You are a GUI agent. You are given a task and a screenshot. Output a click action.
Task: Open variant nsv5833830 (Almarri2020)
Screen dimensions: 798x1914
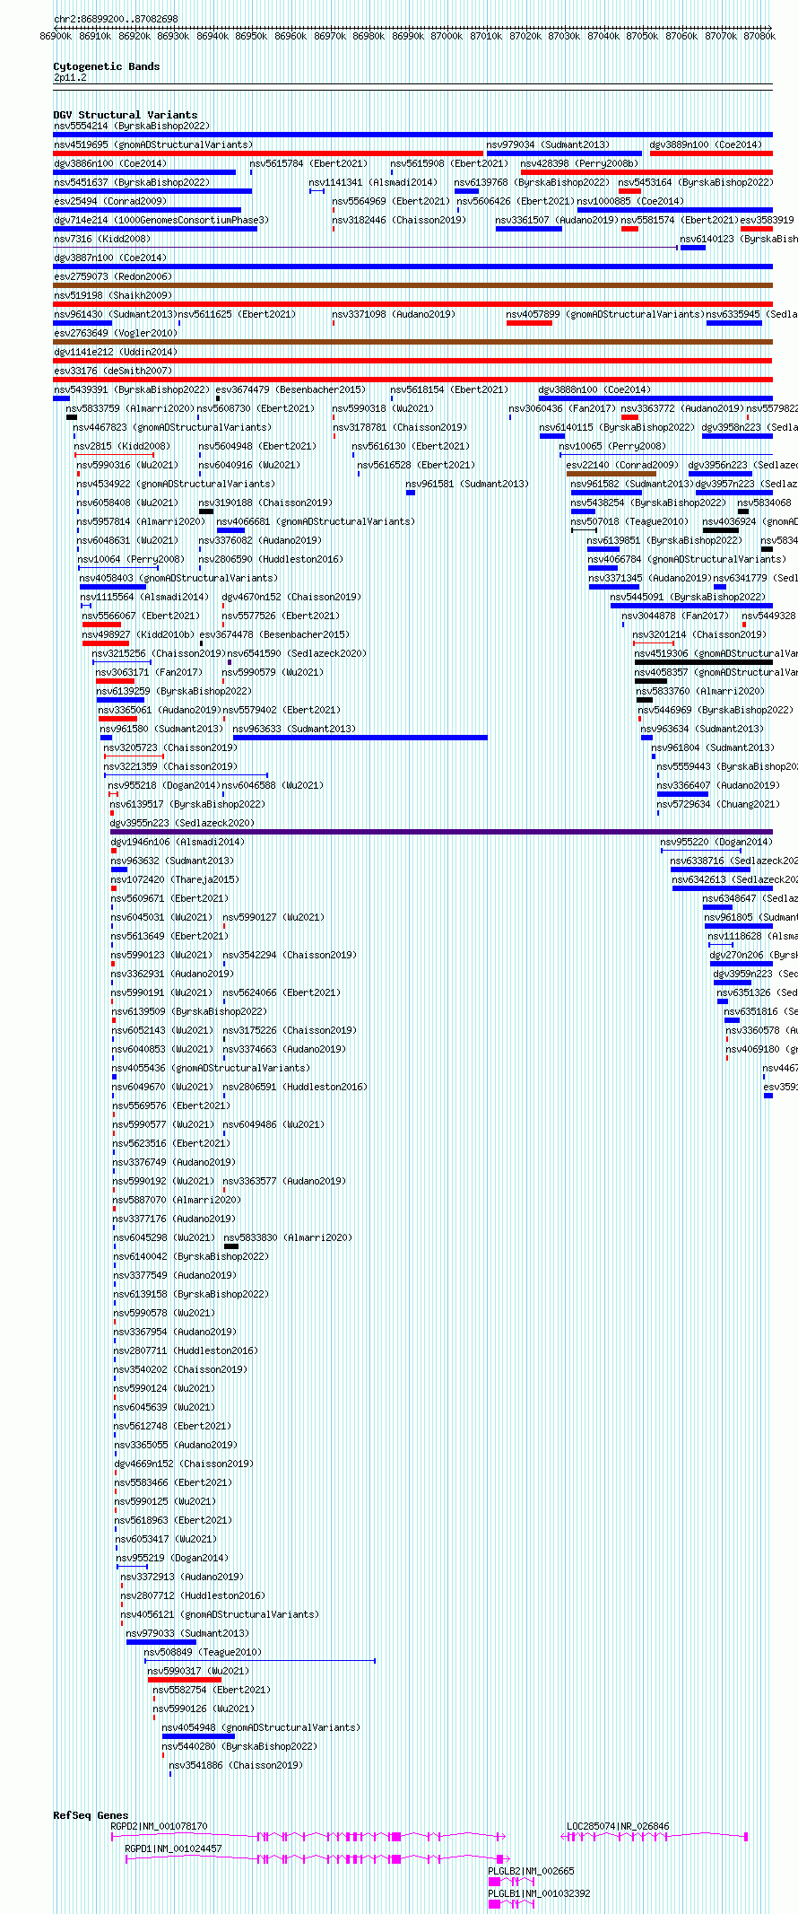(231, 1246)
